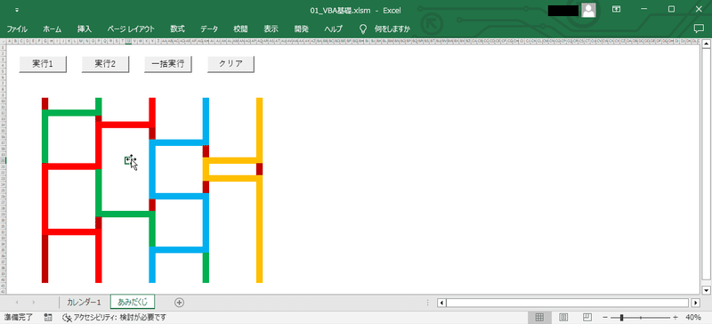Image resolution: width=712 pixels, height=324 pixels.
Task: Click the zoom slider handle
Action: 621,317
